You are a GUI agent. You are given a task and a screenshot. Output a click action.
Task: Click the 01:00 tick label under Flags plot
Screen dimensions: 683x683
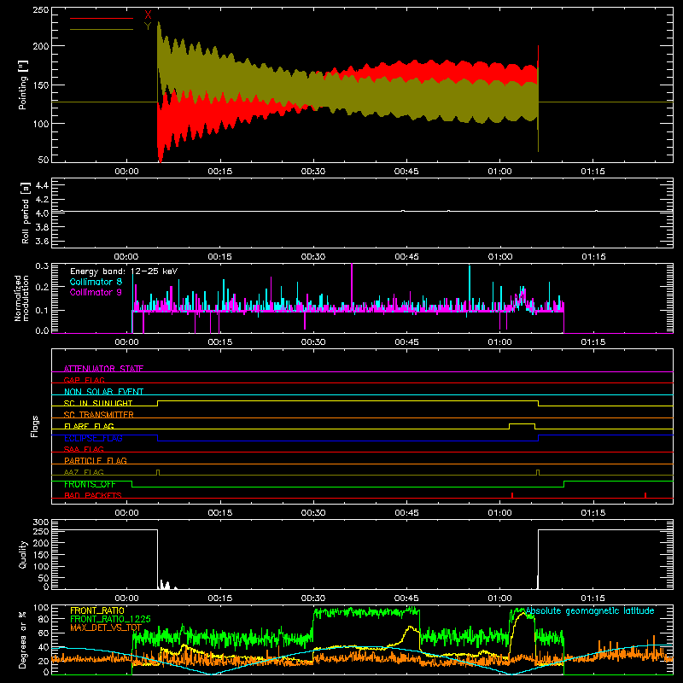click(x=499, y=513)
